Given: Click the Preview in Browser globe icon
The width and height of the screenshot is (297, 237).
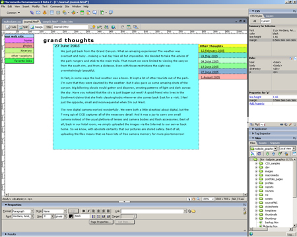Looking at the screenshot, I should [114, 27].
